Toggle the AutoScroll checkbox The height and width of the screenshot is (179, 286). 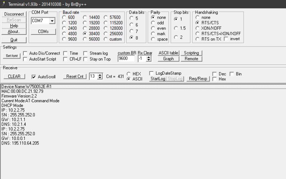(34, 77)
